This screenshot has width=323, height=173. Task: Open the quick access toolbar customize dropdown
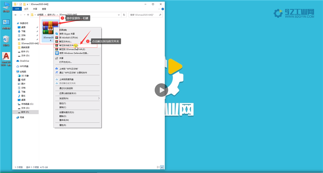(27, 4)
